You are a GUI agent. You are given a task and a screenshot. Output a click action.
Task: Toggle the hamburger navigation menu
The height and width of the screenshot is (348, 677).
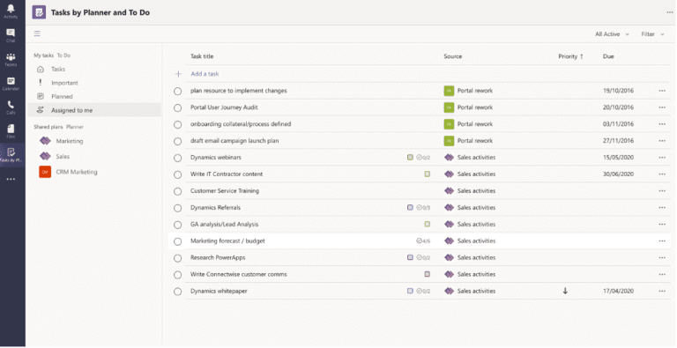pyautogui.click(x=37, y=33)
